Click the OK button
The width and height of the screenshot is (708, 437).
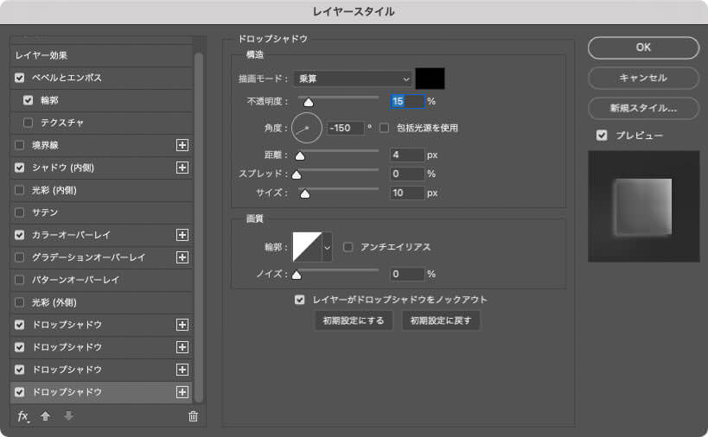click(643, 47)
